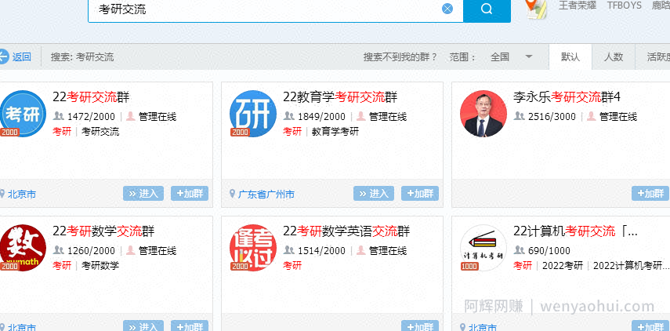This screenshot has height=331, width=670.
Task: Click 北京市 location in 22考研交流群 card
Action: click(21, 195)
